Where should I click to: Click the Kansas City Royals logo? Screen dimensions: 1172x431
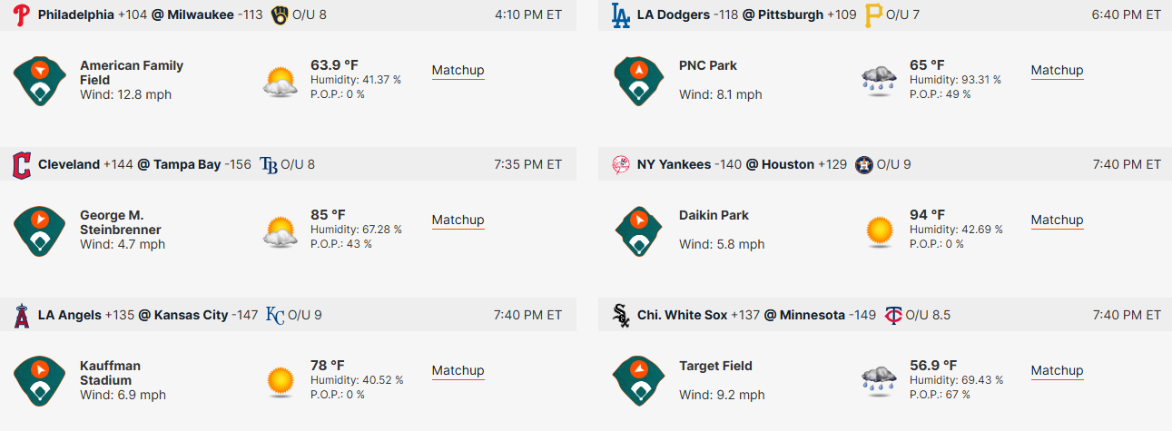coord(275,316)
